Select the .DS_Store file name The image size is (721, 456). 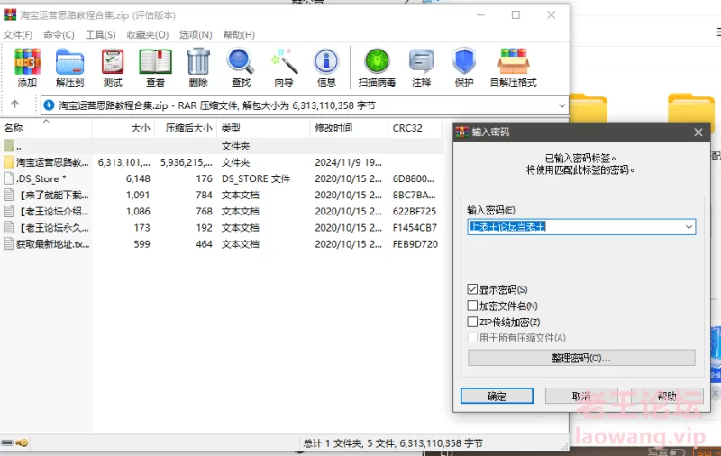pyautogui.click(x=41, y=178)
